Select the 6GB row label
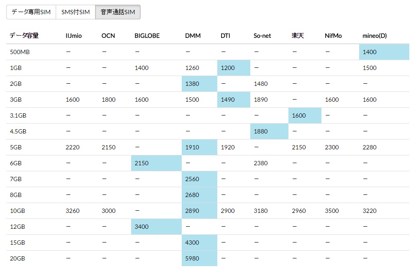 tap(16, 163)
